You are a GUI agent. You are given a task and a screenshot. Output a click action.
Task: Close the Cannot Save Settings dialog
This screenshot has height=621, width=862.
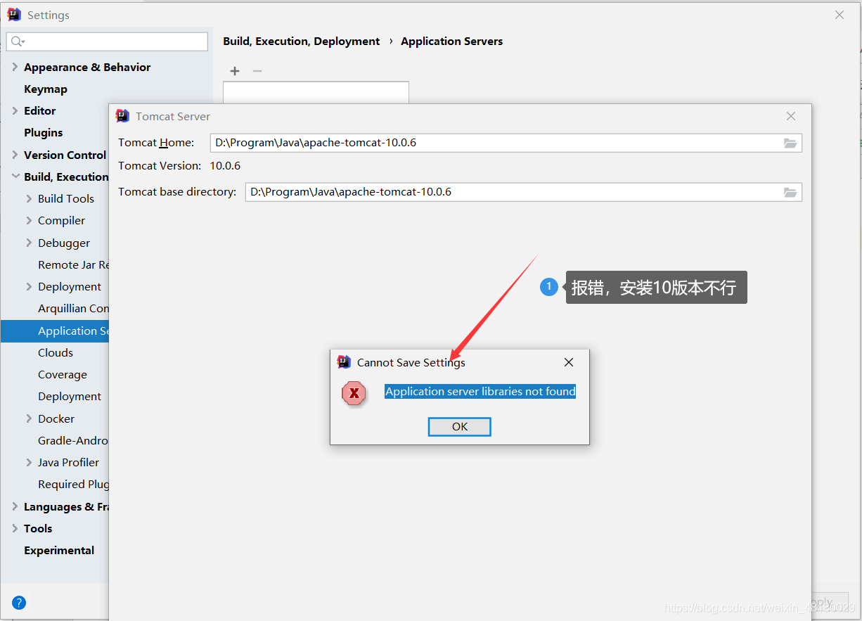tap(569, 362)
